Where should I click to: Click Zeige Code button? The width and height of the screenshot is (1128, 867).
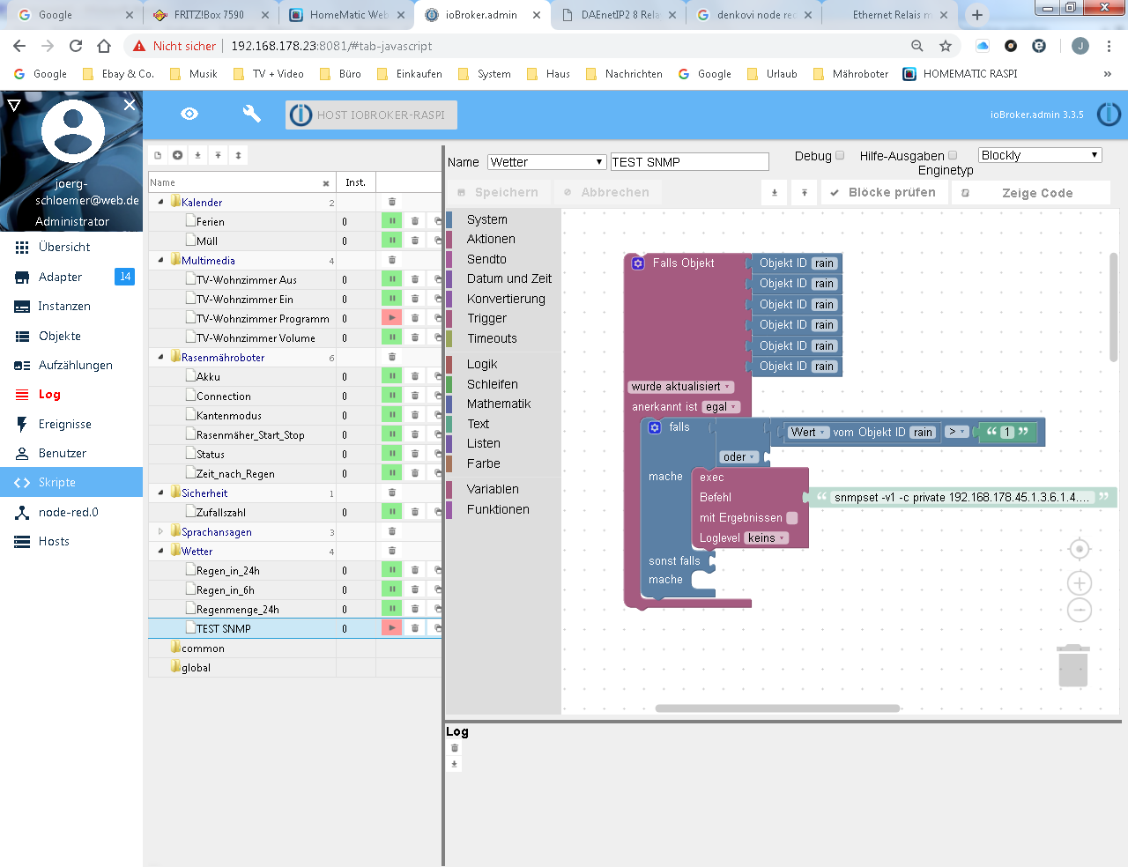(1030, 193)
